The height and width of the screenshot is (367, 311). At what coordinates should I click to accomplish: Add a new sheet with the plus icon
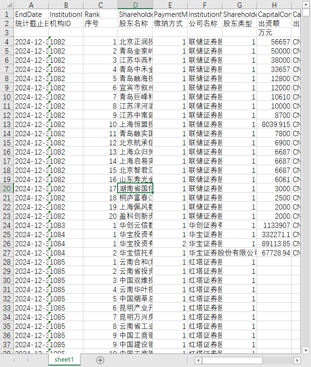[x=100, y=360]
